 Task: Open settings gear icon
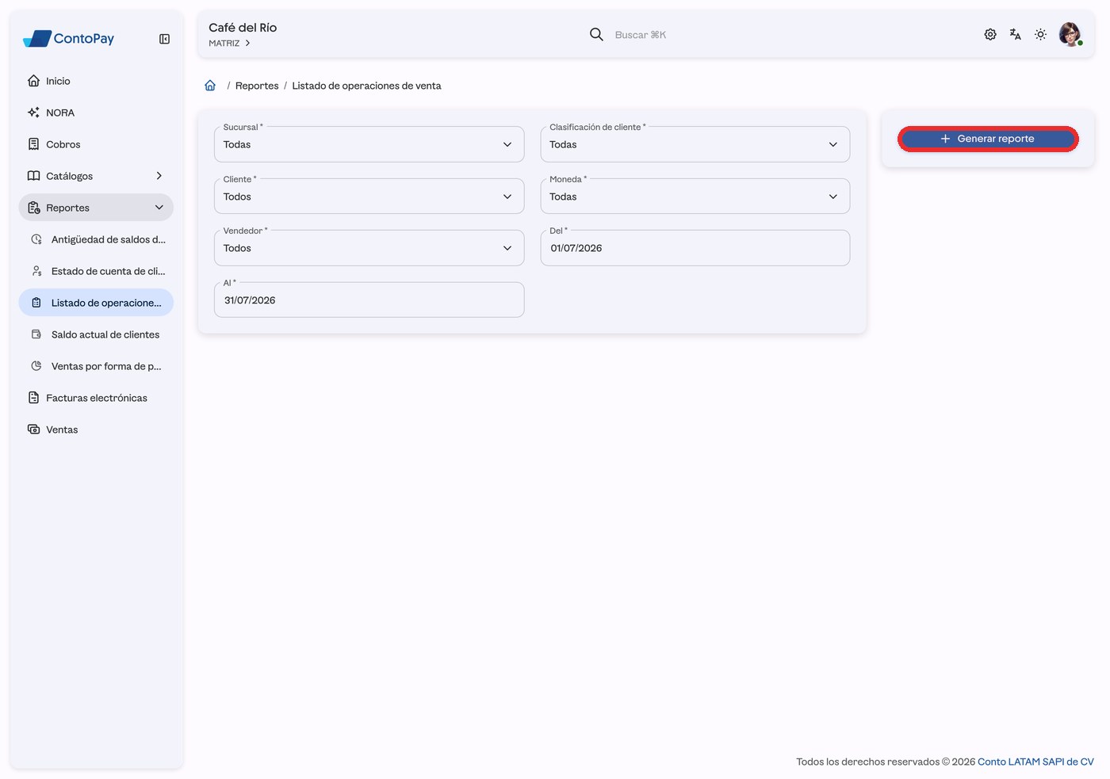click(990, 34)
